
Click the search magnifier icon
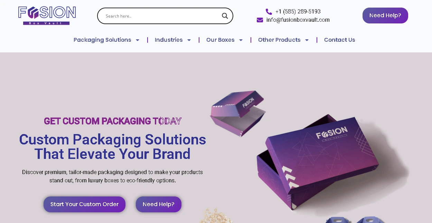[x=225, y=16]
